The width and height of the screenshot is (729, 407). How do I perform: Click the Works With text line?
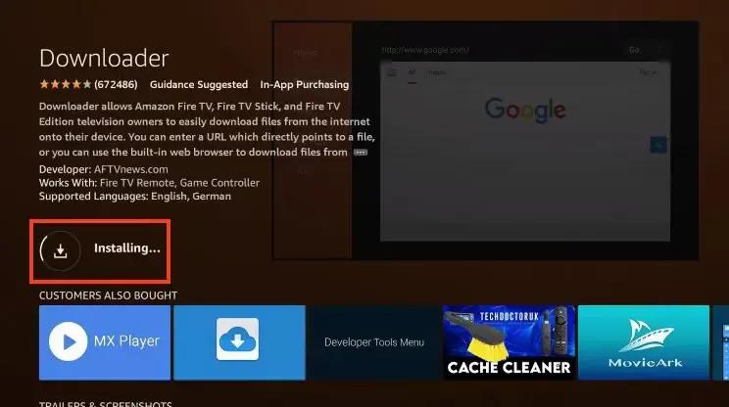[149, 183]
